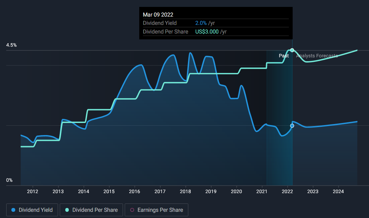Click the teal data point marker at chart top
Screen dimensions: 369x218
coord(292,50)
